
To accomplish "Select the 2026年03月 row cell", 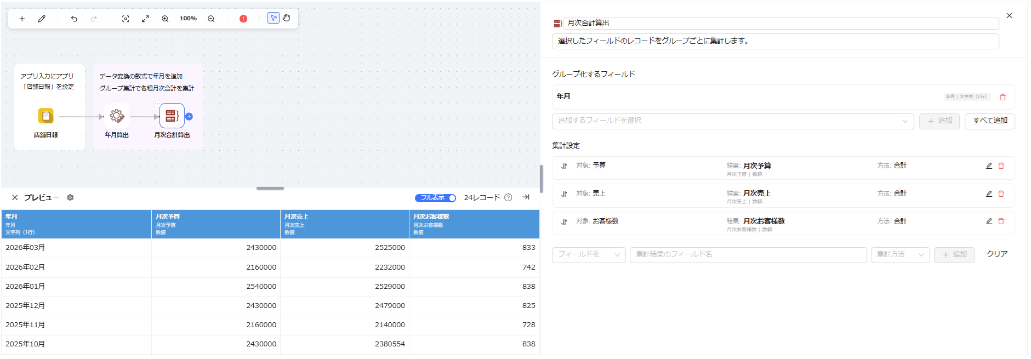I will tap(76, 248).
